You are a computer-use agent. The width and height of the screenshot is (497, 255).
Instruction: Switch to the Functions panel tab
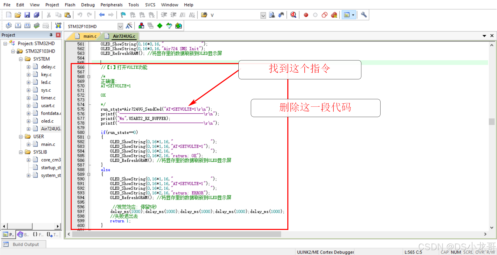pyautogui.click(x=38, y=235)
